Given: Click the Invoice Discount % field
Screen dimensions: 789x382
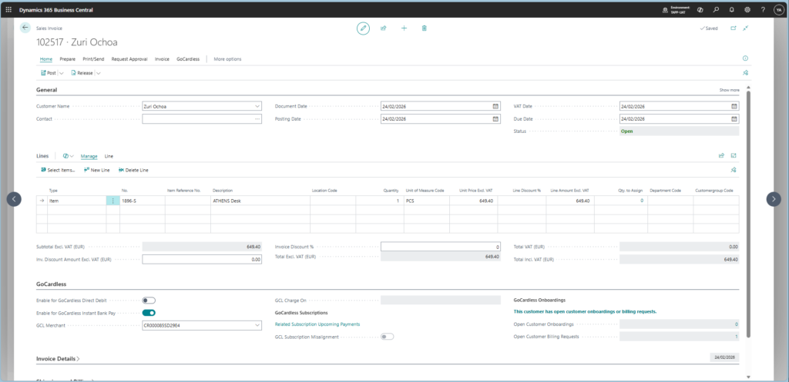Looking at the screenshot, I should click(x=441, y=247).
